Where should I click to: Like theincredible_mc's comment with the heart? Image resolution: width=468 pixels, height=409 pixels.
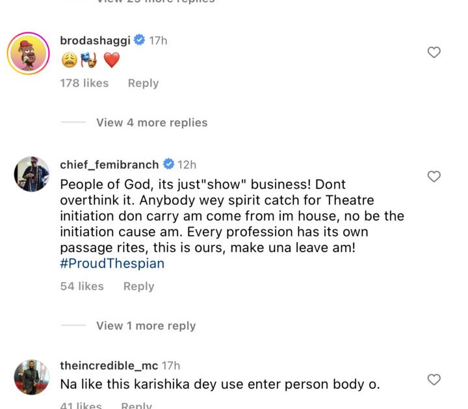pyautogui.click(x=434, y=379)
